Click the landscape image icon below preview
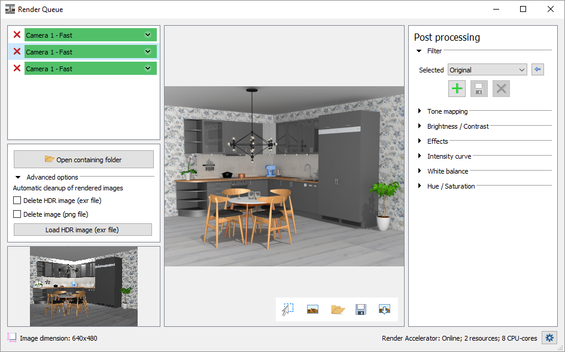Screen dimensions: 565x352 click(x=312, y=309)
